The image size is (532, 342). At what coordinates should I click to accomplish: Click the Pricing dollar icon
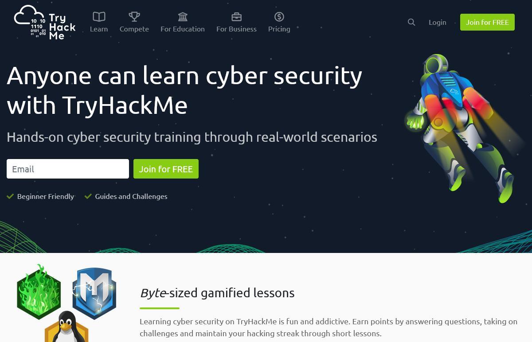coord(279,17)
